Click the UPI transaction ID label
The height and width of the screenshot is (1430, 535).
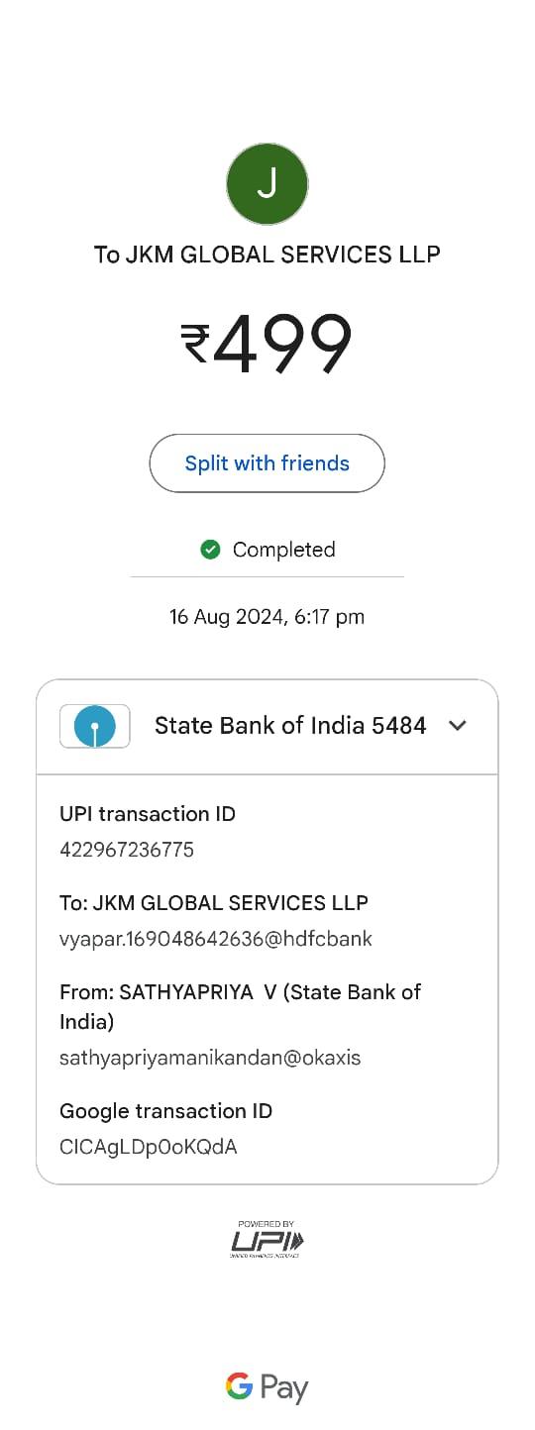pyautogui.click(x=148, y=814)
